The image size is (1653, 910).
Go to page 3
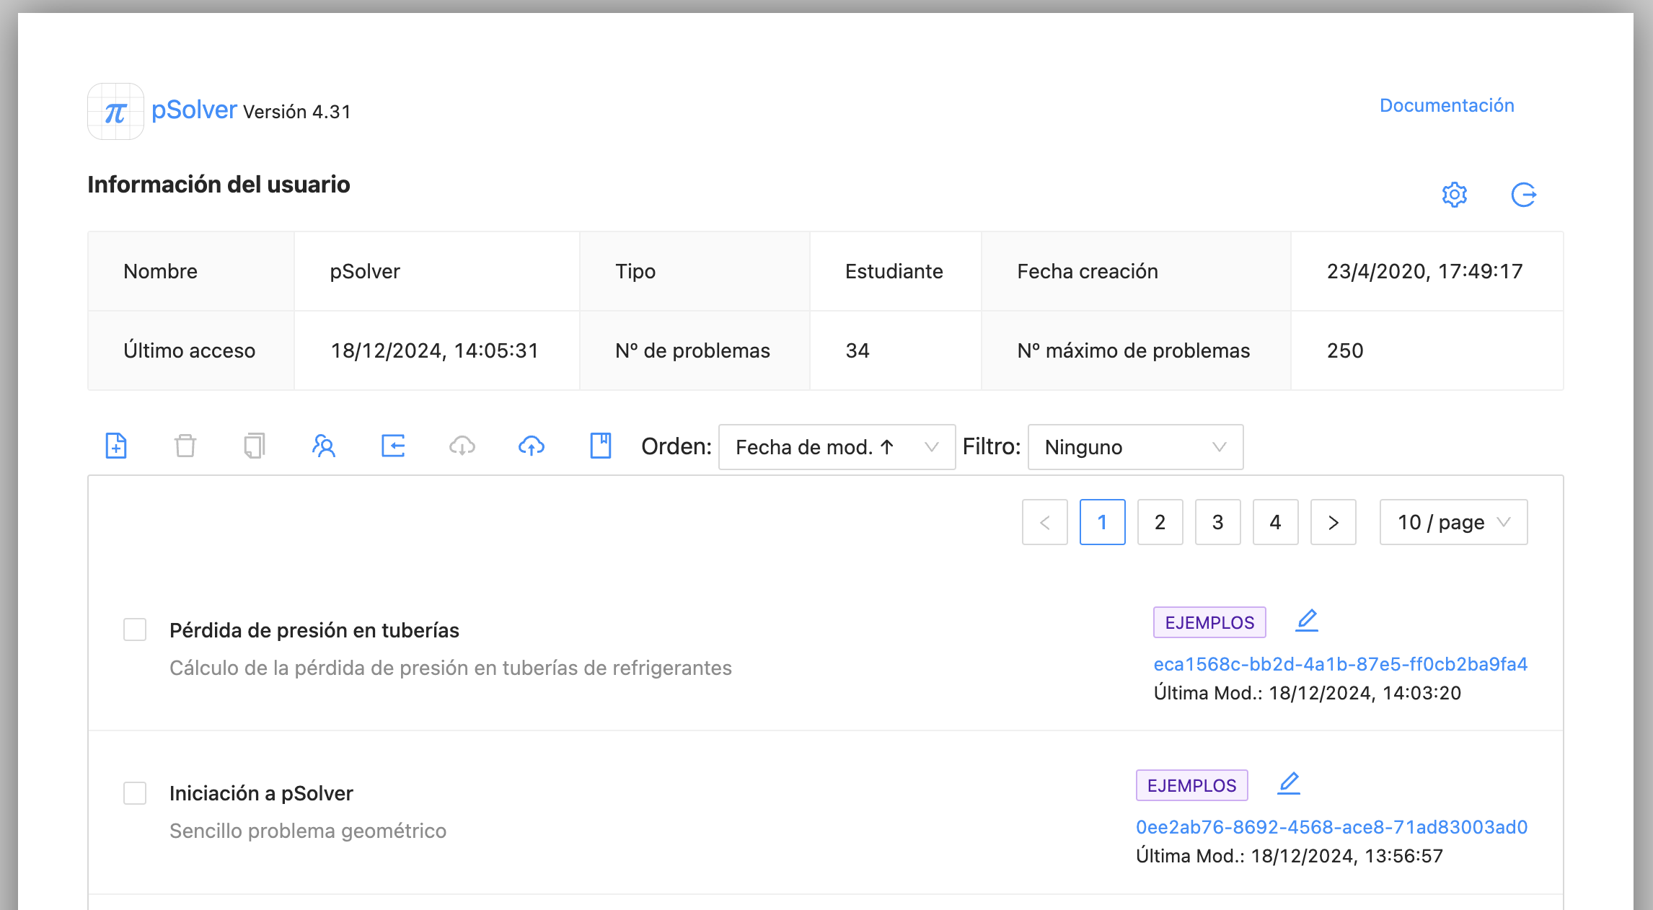(x=1217, y=522)
